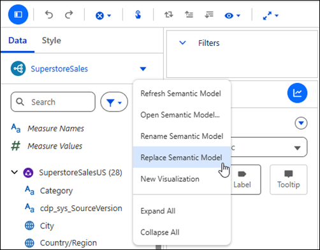The width and height of the screenshot is (320, 250).
Task: Select the Measure Names field
Action: click(x=55, y=129)
